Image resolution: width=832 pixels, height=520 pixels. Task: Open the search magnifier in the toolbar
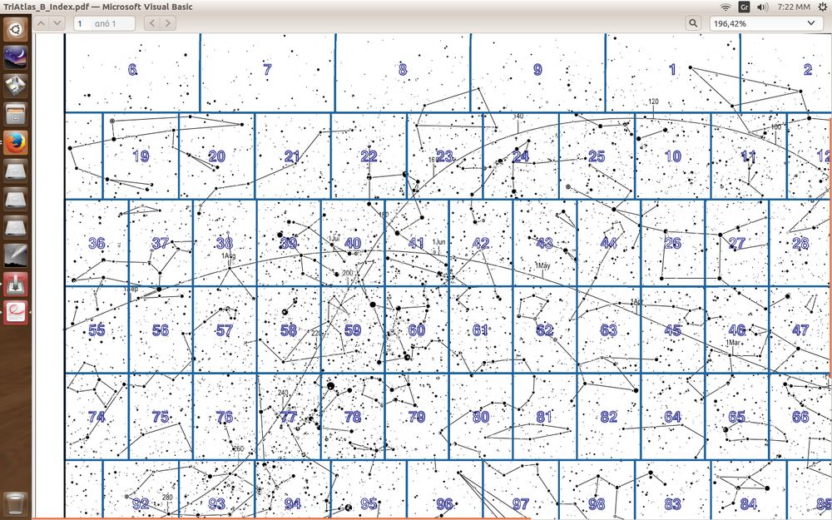coord(693,23)
